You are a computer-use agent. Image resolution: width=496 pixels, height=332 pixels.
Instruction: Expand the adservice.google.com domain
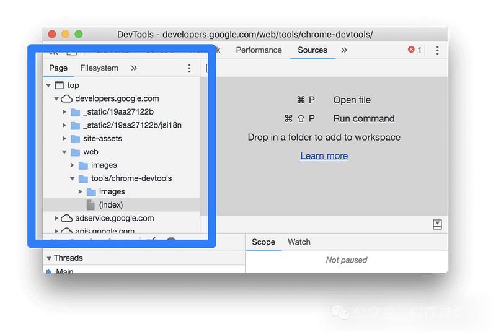click(56, 218)
